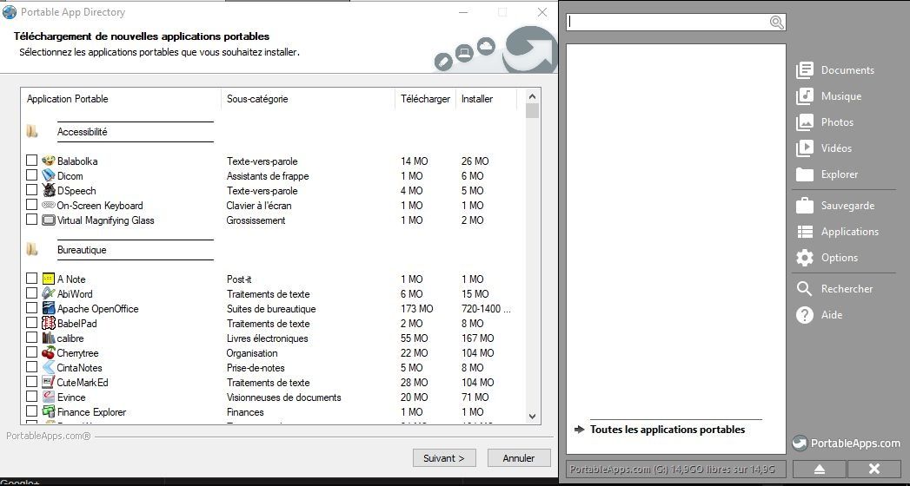Check the CuteMarkEd checkbox

[31, 382]
